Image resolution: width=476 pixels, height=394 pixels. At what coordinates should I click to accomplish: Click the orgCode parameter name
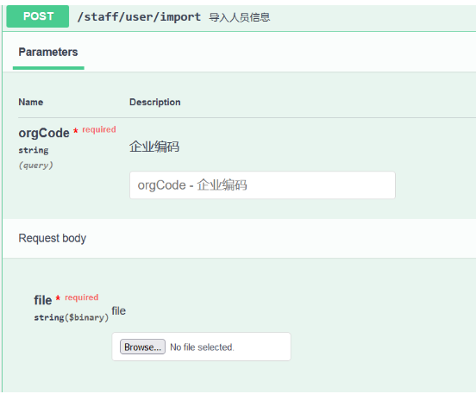point(44,133)
